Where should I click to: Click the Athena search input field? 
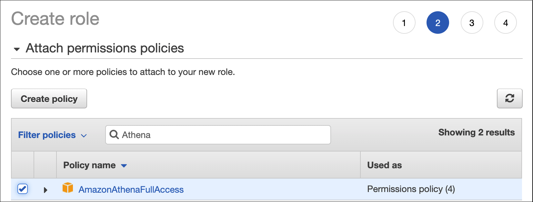coord(223,135)
